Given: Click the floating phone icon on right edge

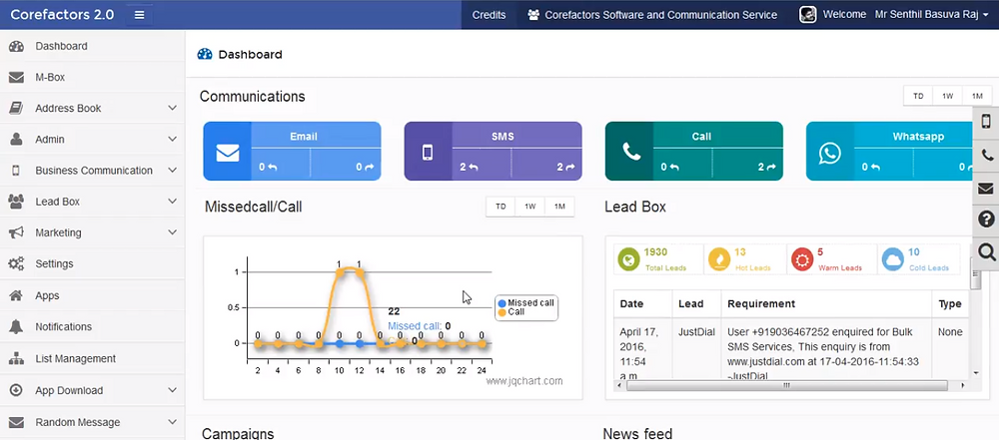Looking at the screenshot, I should (x=986, y=155).
